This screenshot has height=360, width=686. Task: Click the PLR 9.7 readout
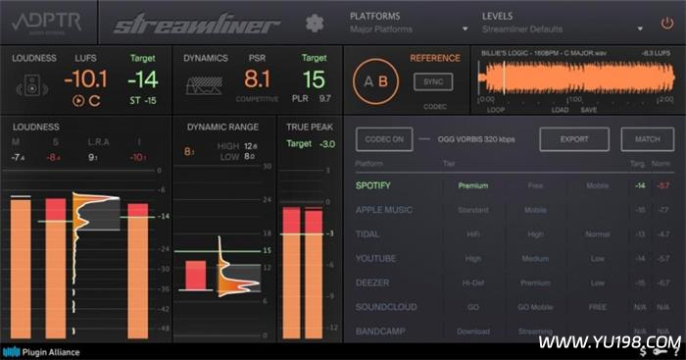[311, 98]
